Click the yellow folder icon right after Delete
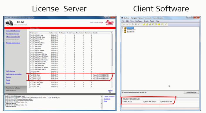Screen dimensions: 206x113 [x=144, y=25]
